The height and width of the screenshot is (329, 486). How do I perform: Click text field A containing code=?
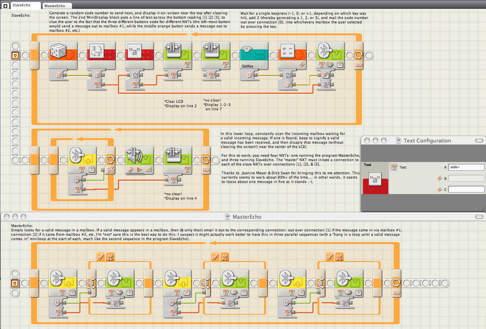point(466,167)
